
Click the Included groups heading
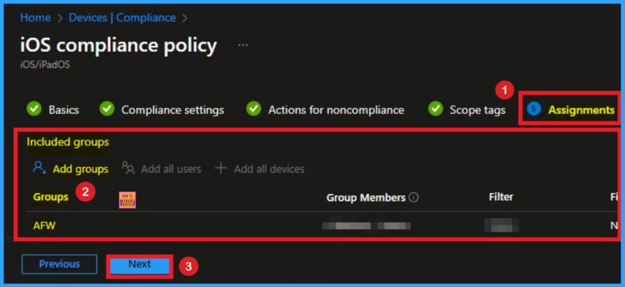point(68,142)
